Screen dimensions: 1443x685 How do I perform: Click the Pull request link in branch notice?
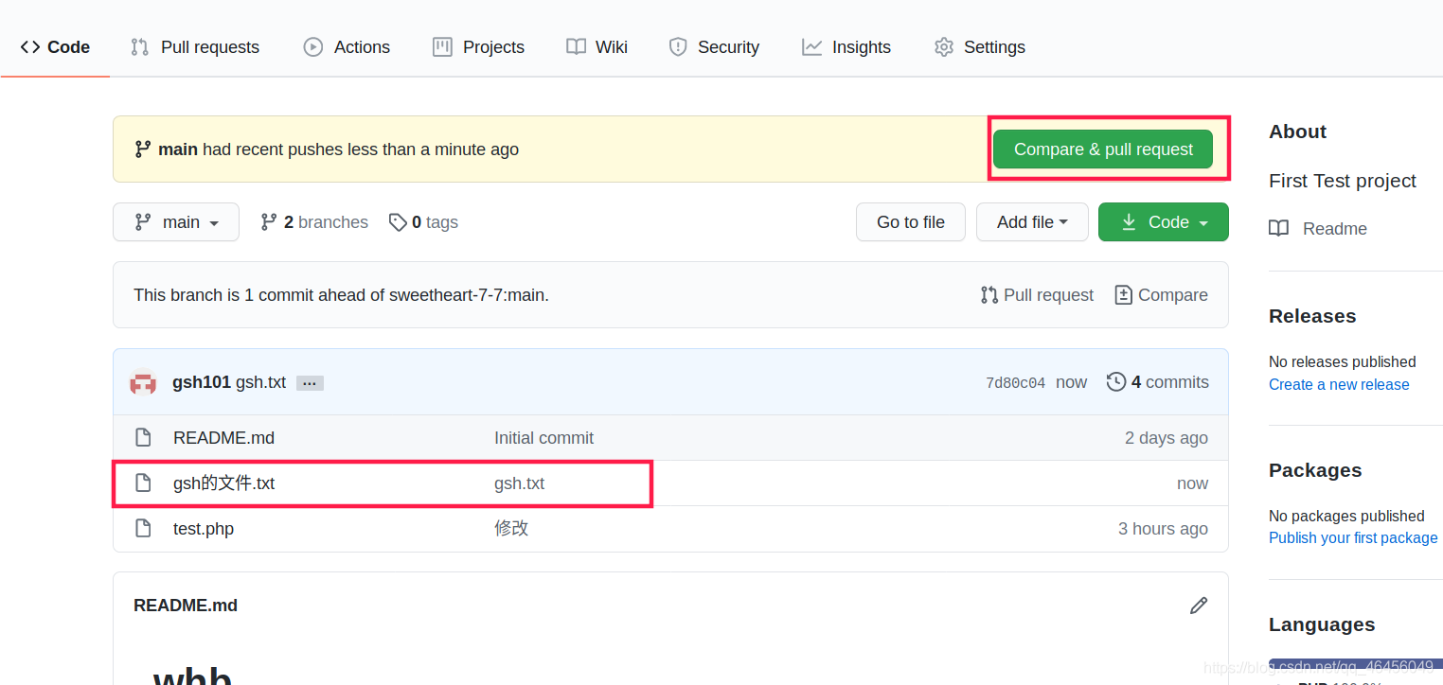1037,295
